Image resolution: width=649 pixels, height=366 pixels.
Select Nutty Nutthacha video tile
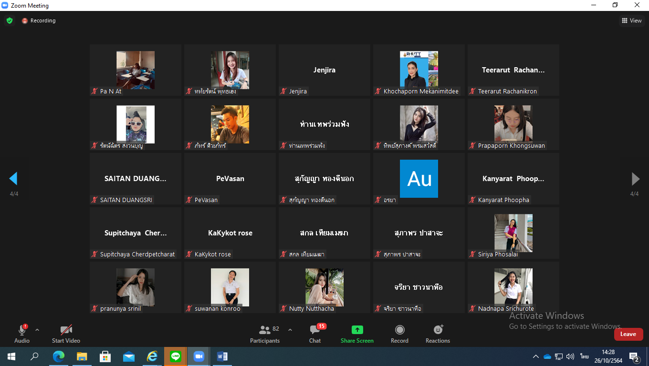tap(324, 287)
